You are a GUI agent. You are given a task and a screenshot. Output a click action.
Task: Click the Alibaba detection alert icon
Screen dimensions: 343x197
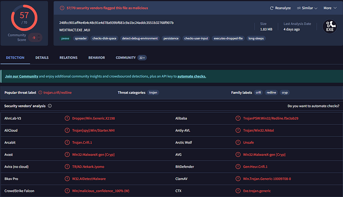(238, 118)
